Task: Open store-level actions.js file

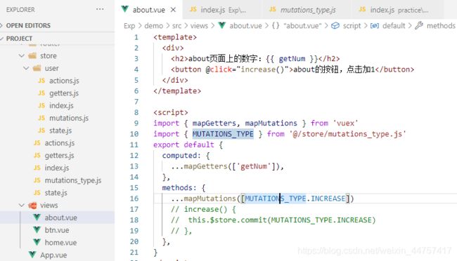Action: pyautogui.click(x=60, y=143)
